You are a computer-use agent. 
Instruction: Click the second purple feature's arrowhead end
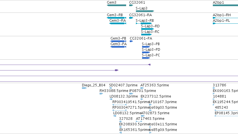pos(117,70)
